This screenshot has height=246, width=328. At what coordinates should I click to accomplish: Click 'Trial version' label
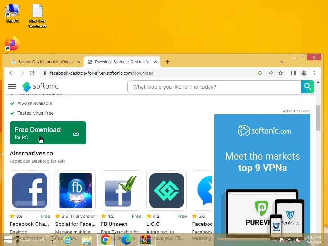coord(83,216)
